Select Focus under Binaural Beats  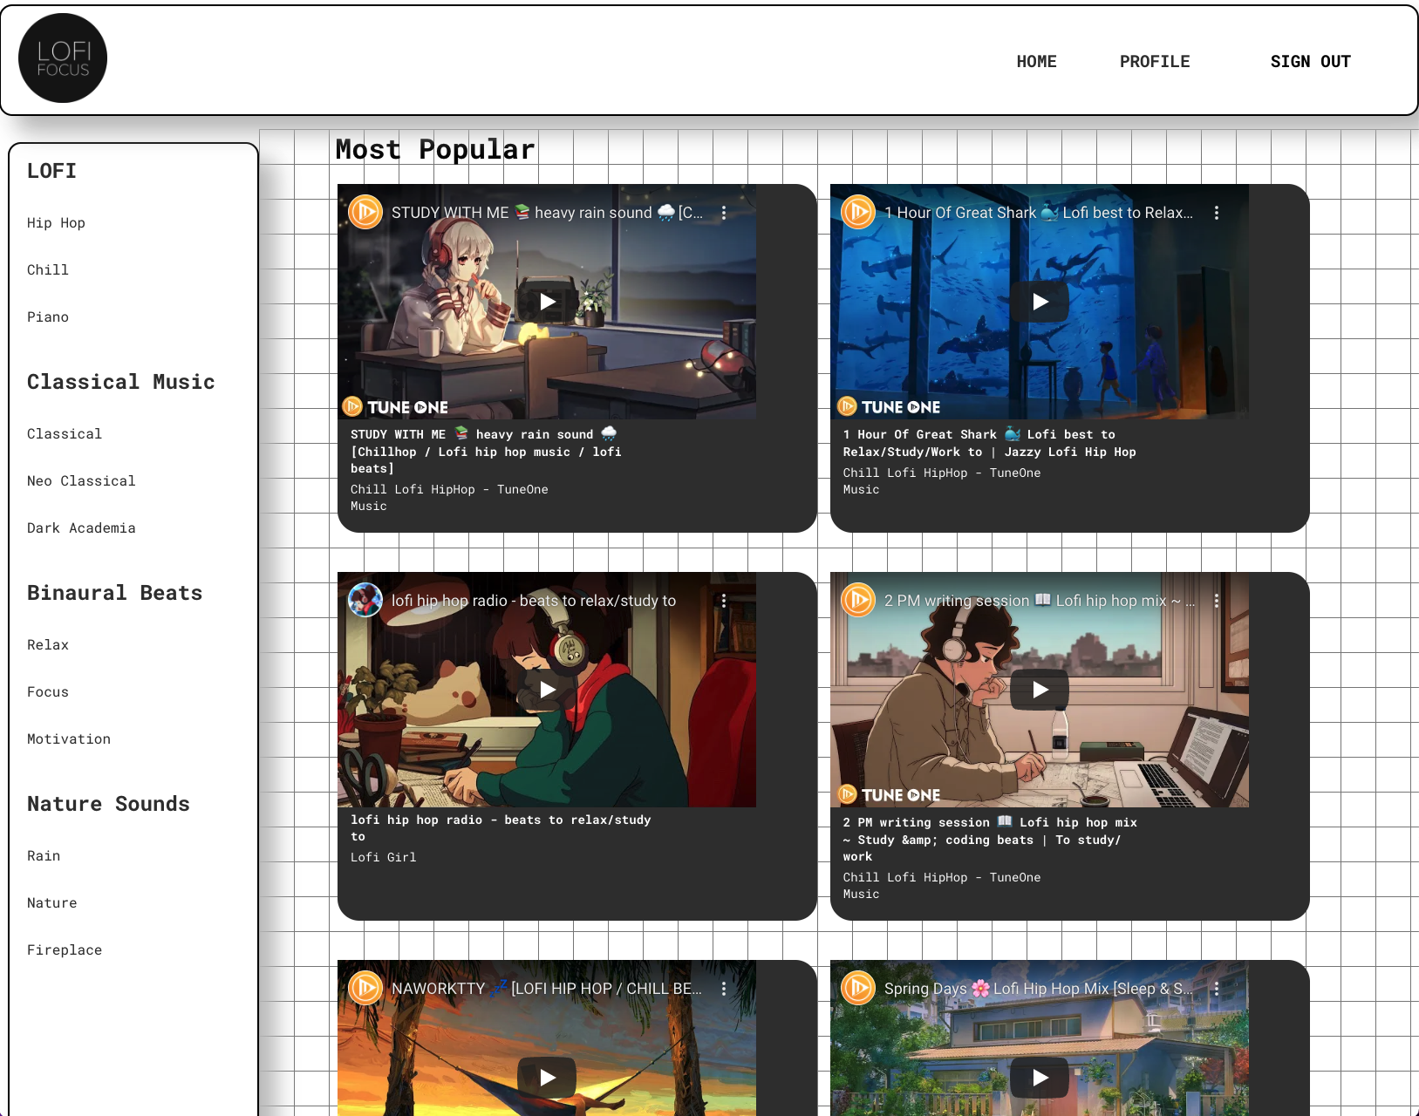(47, 691)
